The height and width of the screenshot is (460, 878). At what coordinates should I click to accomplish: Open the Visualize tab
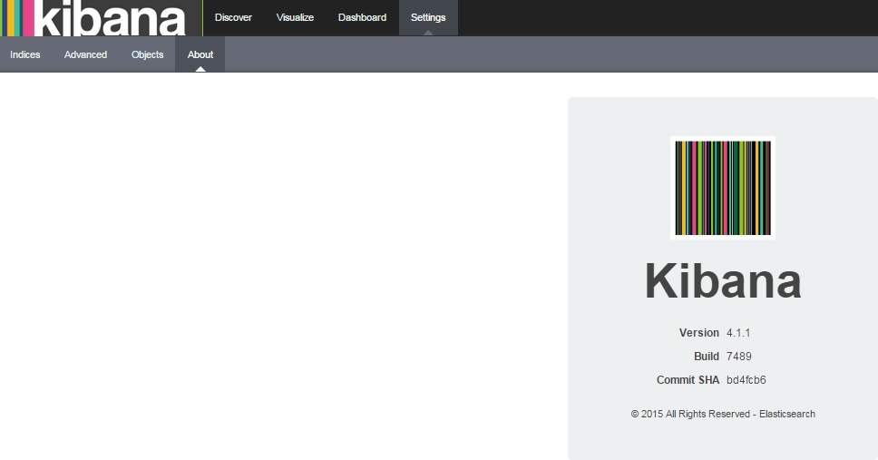295,17
